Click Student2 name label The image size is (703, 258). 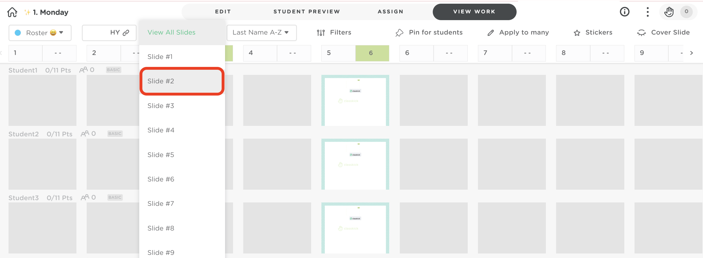click(x=24, y=134)
